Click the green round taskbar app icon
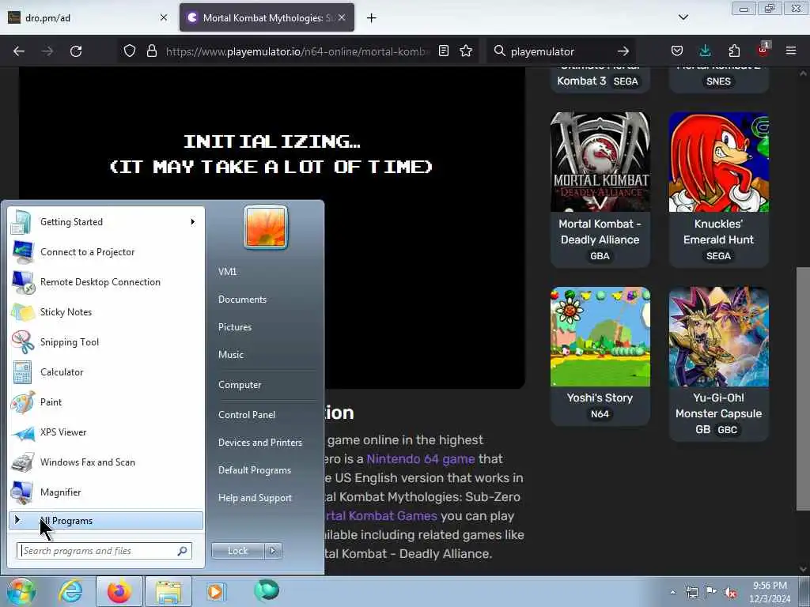The width and height of the screenshot is (810, 607). pyautogui.click(x=267, y=590)
